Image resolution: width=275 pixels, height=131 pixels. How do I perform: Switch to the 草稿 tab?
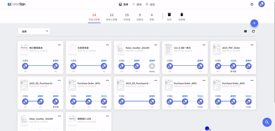point(152,17)
